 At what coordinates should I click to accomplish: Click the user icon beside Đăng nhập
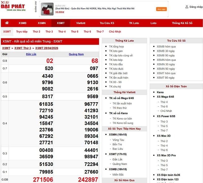pos(187,7)
